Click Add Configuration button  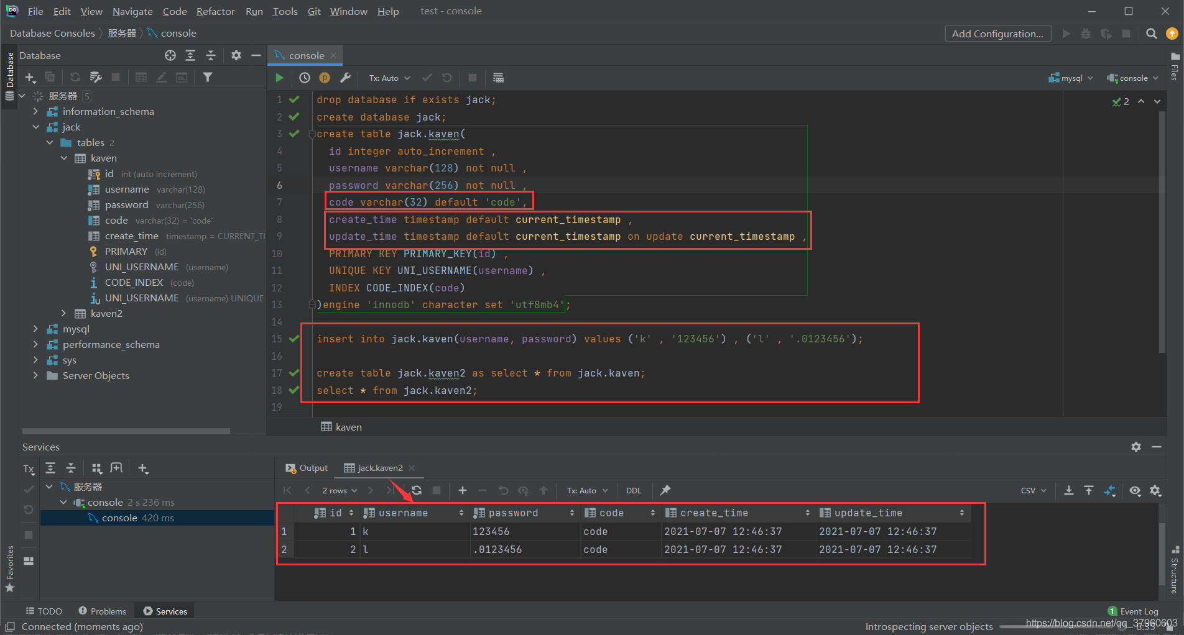[997, 34]
